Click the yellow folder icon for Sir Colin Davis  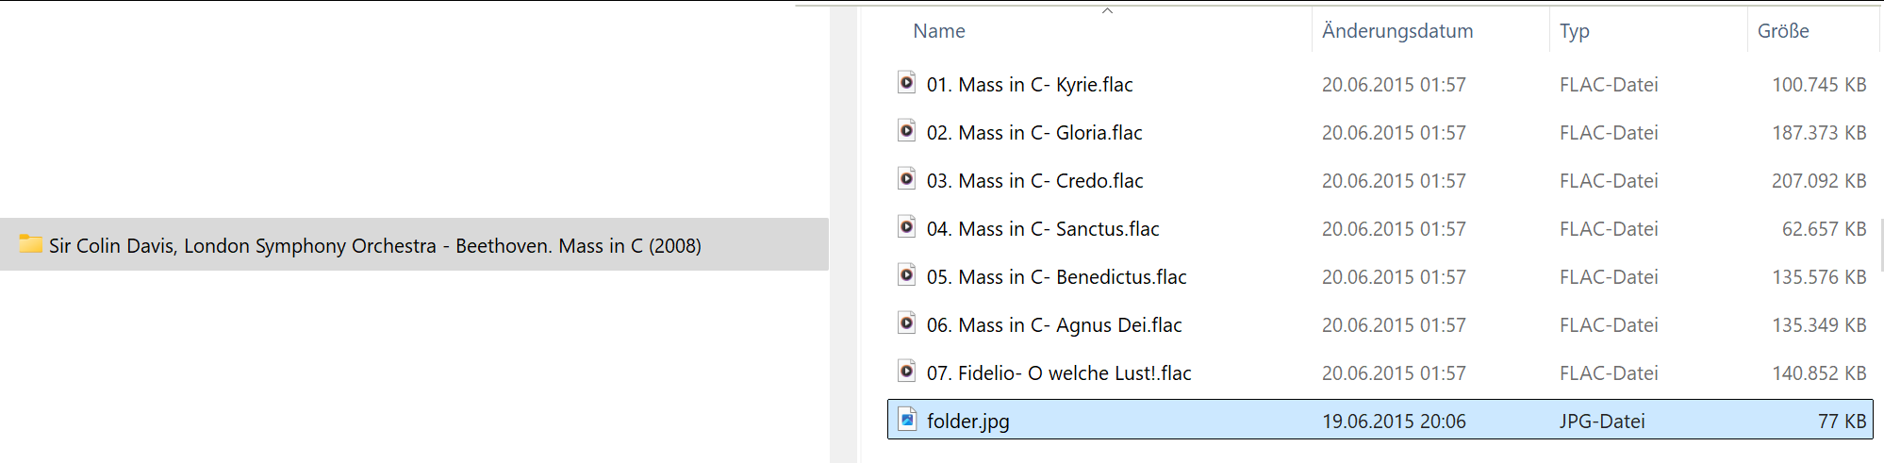pyautogui.click(x=31, y=244)
